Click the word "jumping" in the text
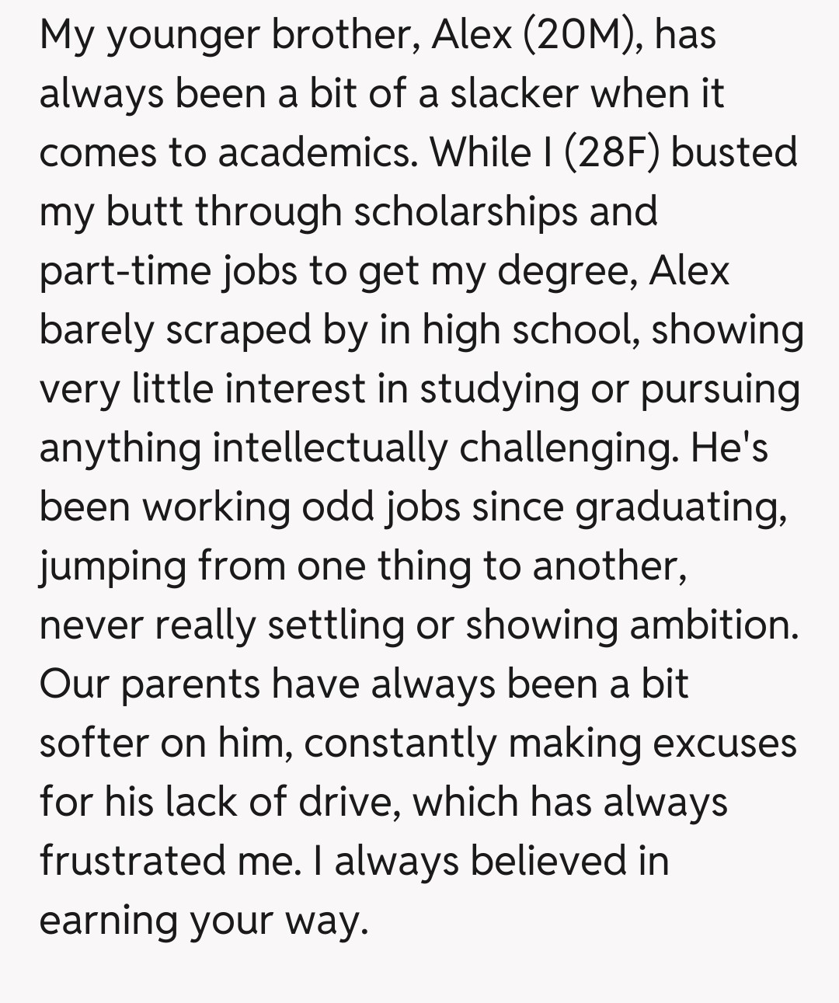 point(113,567)
